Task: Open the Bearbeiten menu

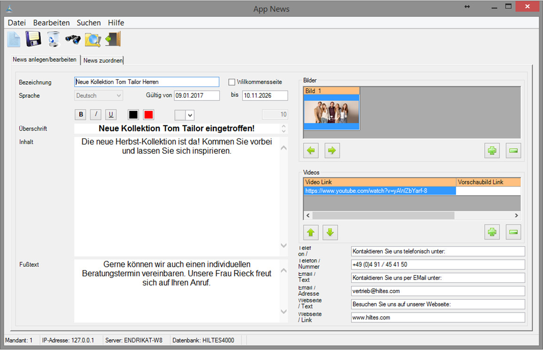Action: click(x=51, y=23)
